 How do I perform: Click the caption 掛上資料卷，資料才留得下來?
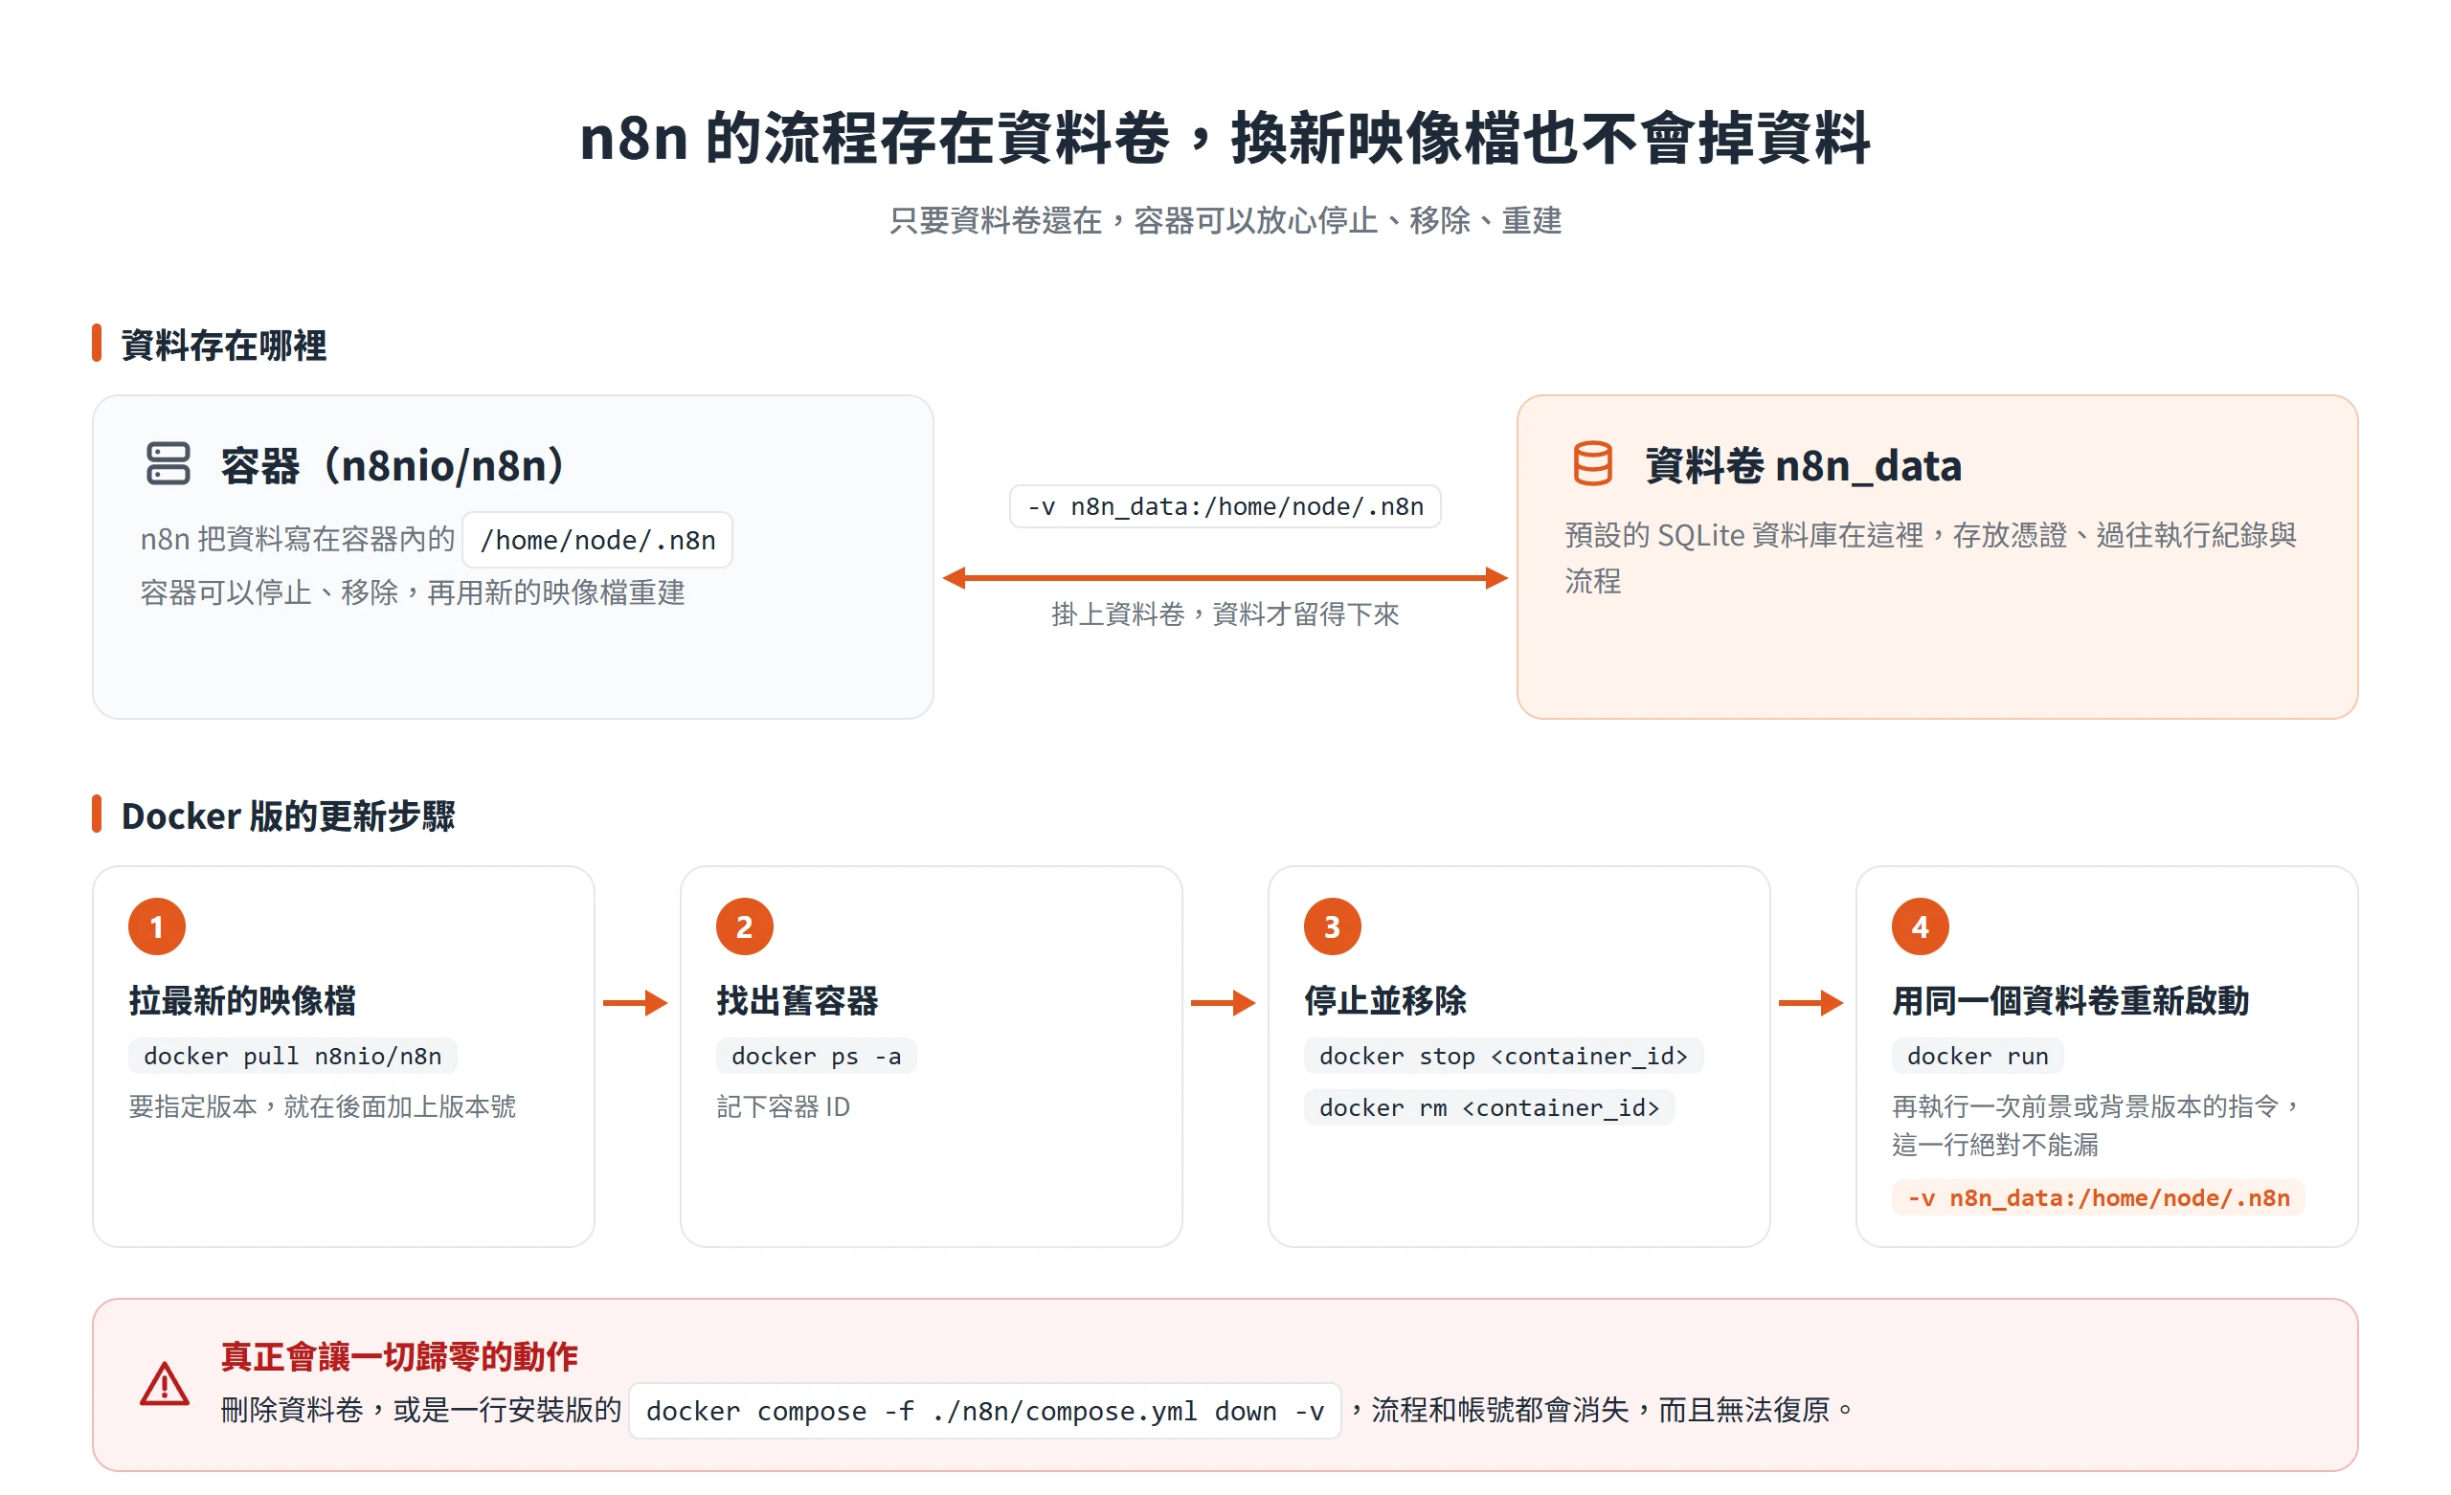(1225, 614)
